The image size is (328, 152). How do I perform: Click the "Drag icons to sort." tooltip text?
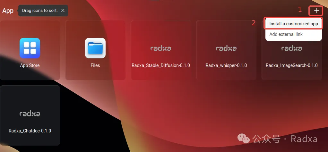pyautogui.click(x=40, y=11)
